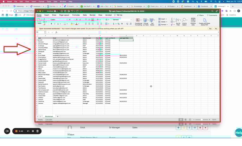This screenshot has height=146, width=242.
Task: Click Sort & Filter icon
Action: point(178,22)
